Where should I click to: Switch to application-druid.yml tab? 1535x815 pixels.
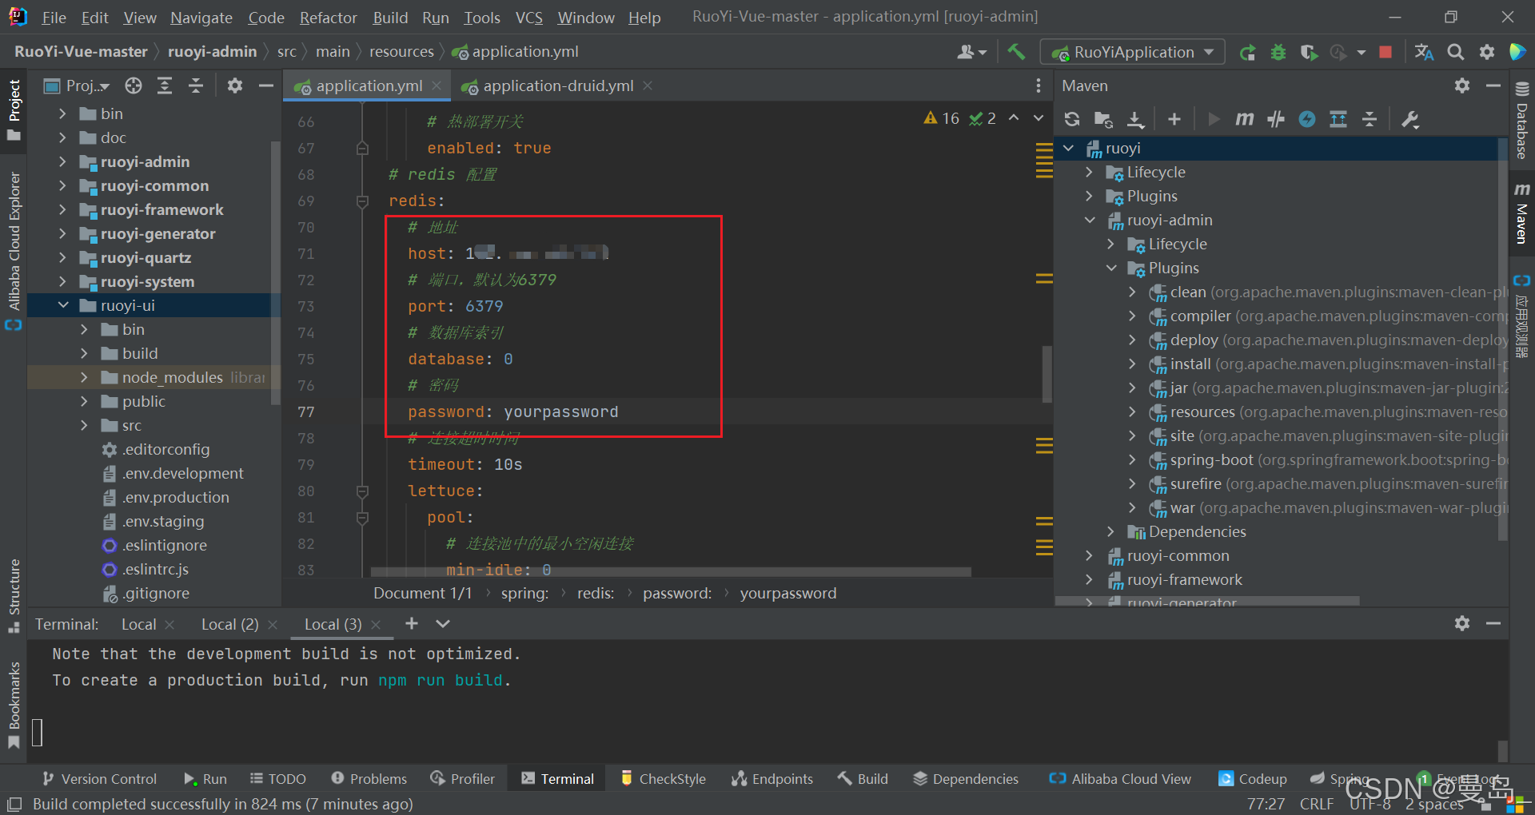[x=557, y=86]
